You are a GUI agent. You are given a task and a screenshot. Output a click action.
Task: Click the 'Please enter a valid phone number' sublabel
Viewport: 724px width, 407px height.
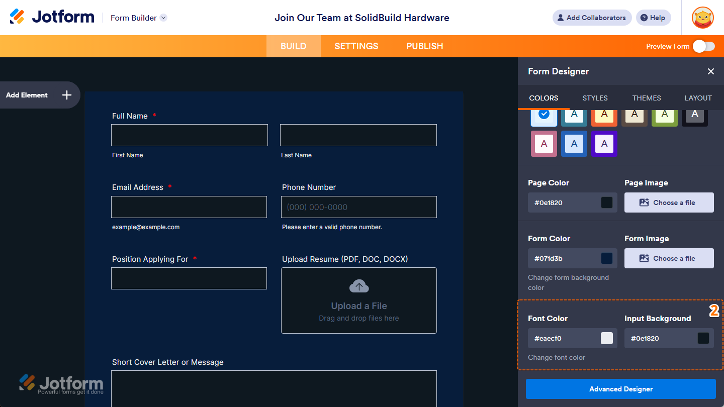332,227
